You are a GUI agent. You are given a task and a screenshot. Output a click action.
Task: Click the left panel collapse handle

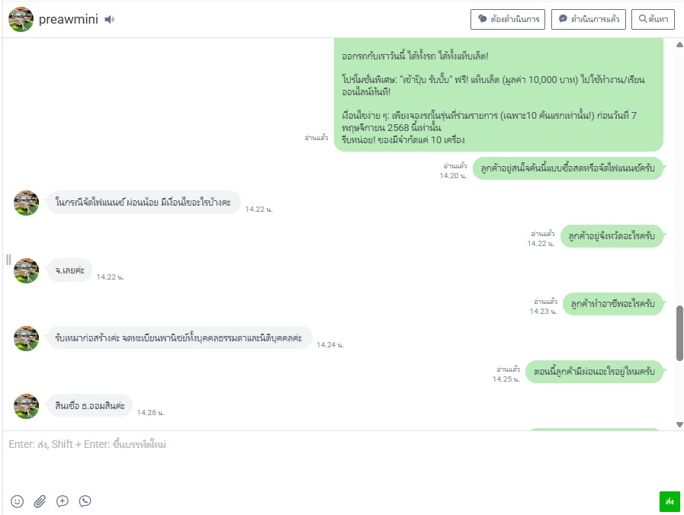[x=8, y=260]
